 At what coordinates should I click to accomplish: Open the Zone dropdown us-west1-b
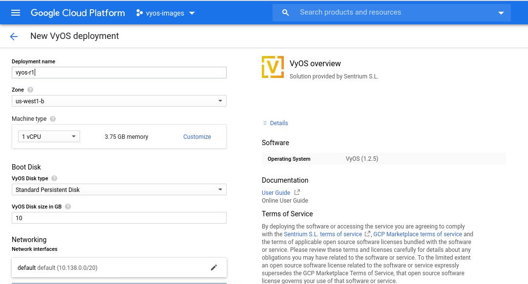119,101
